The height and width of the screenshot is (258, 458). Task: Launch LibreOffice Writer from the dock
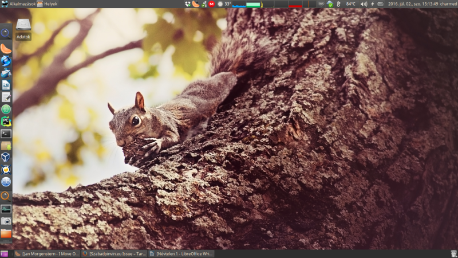tap(6, 85)
